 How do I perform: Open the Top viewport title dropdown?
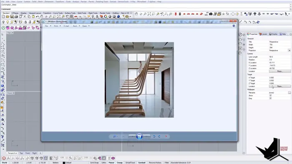click(x=13, y=33)
